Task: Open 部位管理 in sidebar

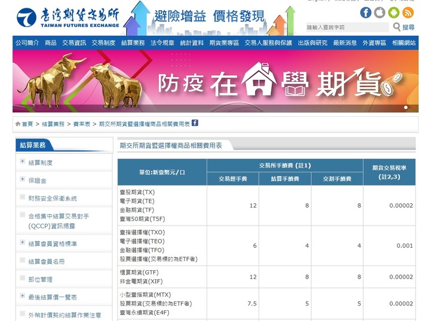Action: pos(41,279)
